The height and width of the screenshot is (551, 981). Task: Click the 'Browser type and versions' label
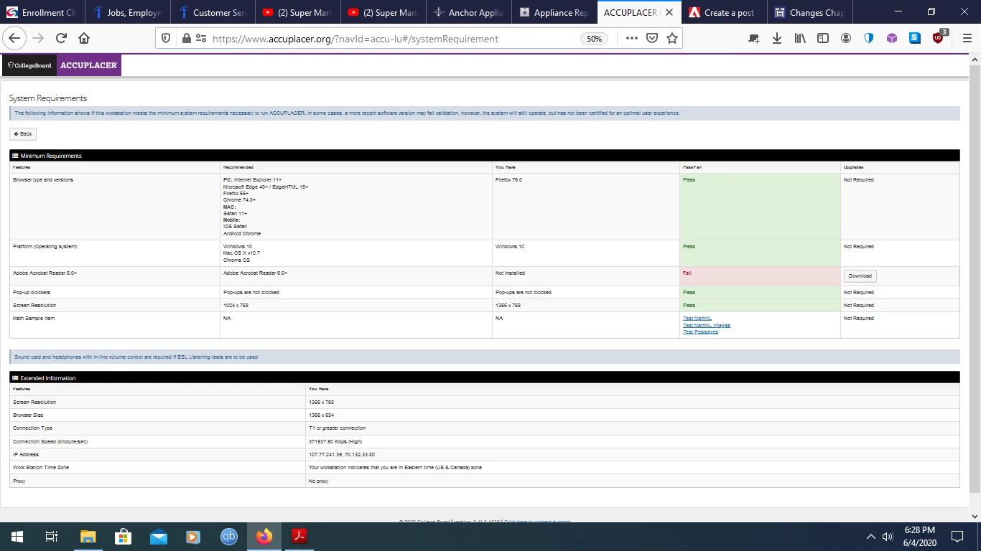[43, 180]
